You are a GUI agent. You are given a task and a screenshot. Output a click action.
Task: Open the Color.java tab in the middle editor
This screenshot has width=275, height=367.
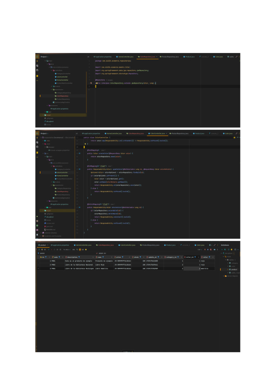(228, 133)
